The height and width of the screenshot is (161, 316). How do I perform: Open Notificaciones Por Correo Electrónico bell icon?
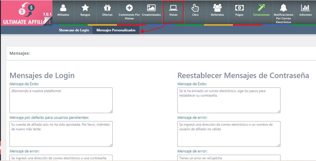[283, 8]
